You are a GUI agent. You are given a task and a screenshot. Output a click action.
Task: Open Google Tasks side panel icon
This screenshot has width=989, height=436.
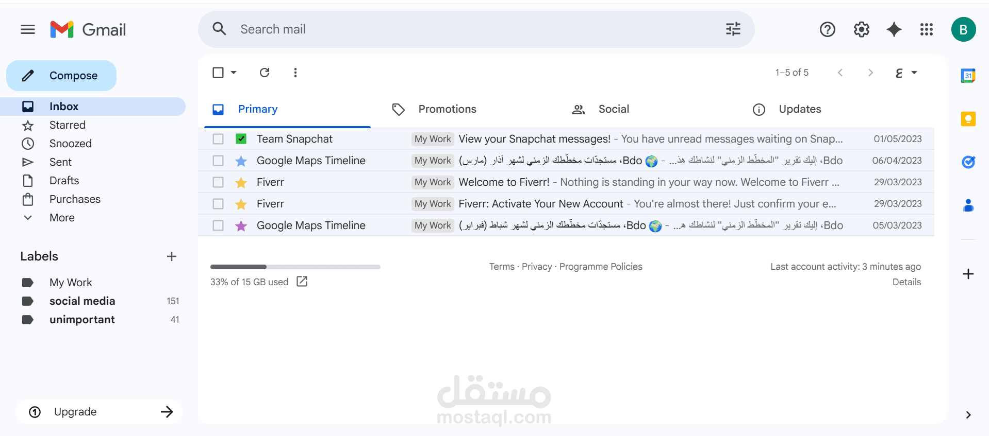point(968,162)
